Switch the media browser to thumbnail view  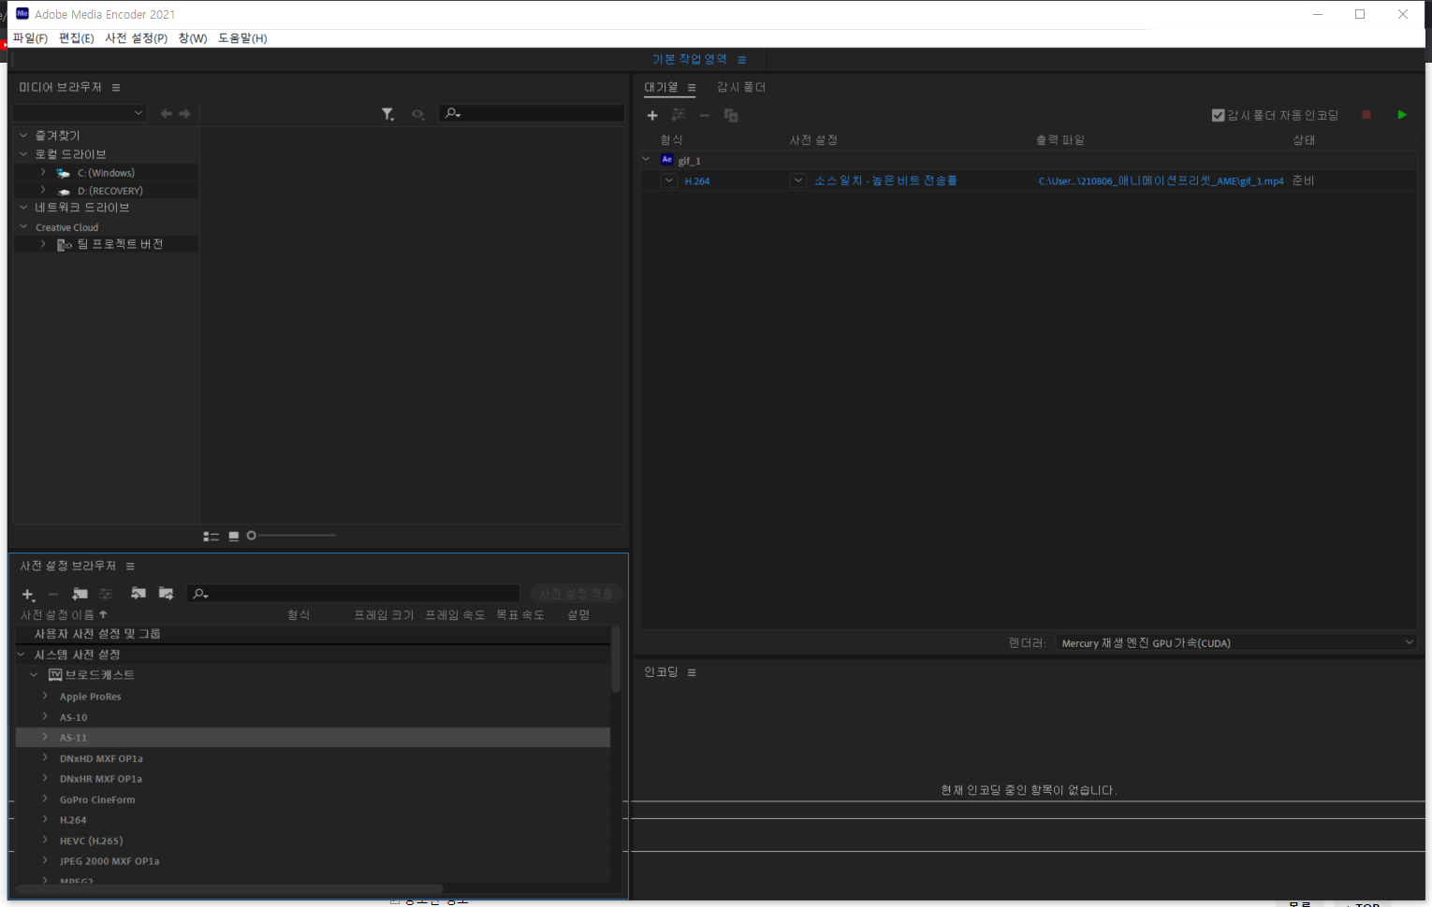pyautogui.click(x=233, y=536)
